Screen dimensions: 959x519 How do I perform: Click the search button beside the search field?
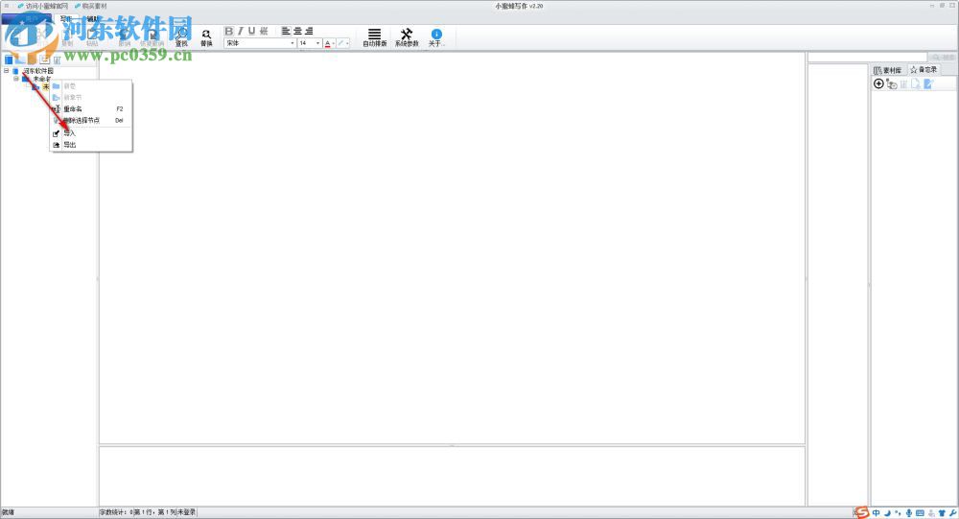click(942, 57)
